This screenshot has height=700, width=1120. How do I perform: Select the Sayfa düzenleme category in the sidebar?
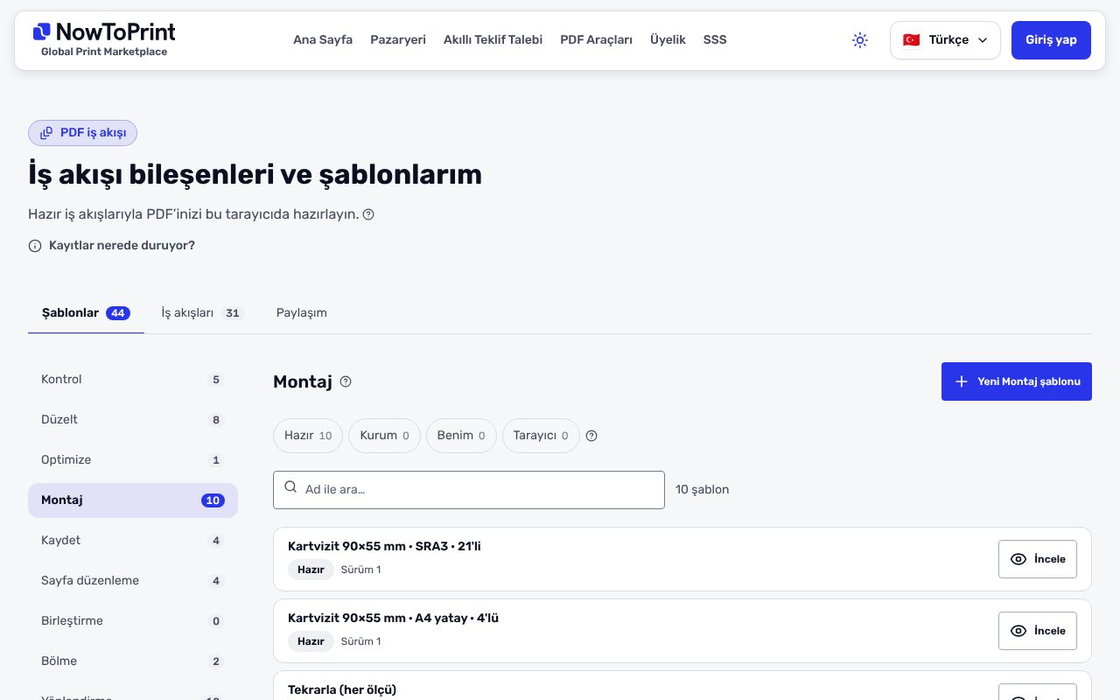133,581
